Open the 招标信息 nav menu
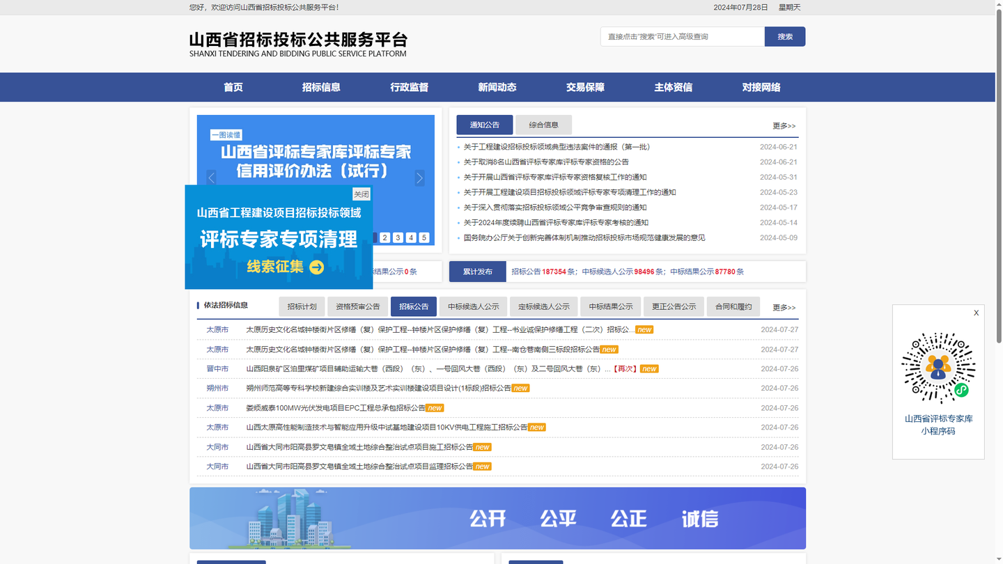The width and height of the screenshot is (1003, 564). pos(321,87)
